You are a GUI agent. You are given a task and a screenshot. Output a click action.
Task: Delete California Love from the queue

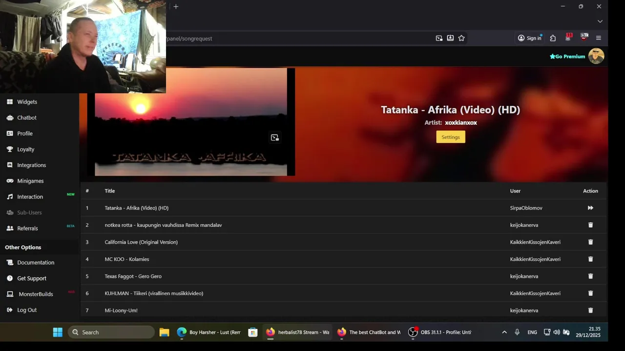(590, 242)
